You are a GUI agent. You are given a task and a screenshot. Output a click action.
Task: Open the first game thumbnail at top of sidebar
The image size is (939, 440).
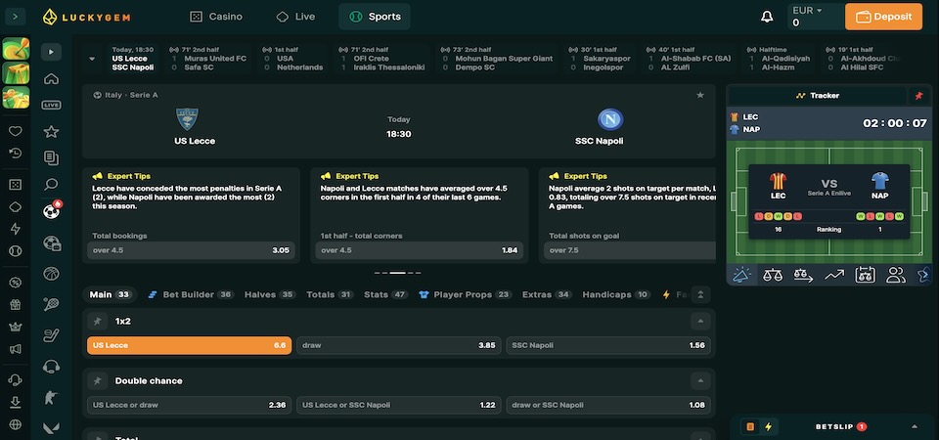tap(16, 49)
